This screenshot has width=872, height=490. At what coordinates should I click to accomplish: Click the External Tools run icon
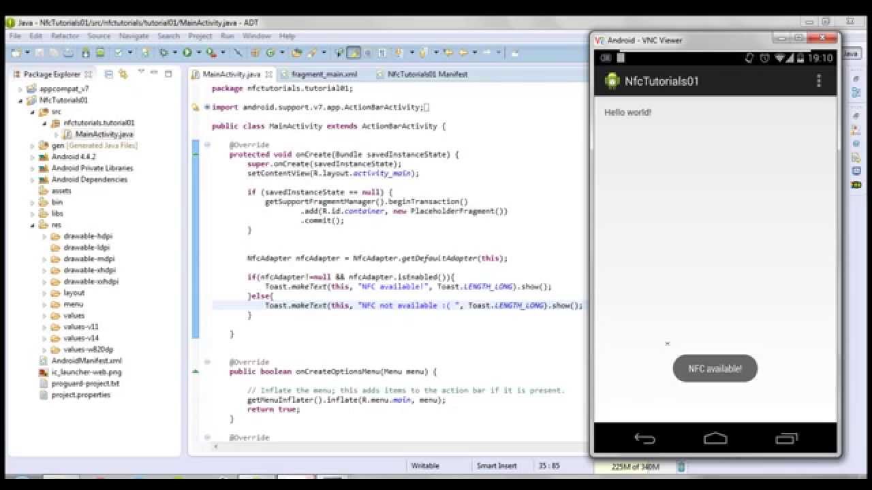(x=211, y=52)
